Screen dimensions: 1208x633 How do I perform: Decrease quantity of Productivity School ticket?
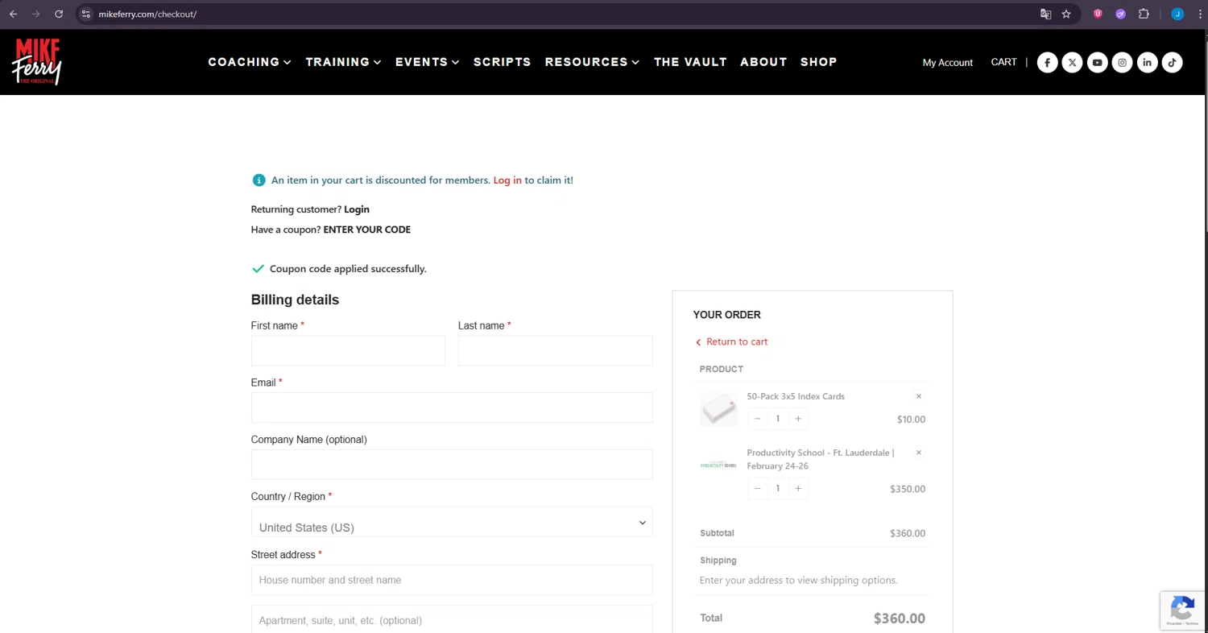tap(757, 488)
